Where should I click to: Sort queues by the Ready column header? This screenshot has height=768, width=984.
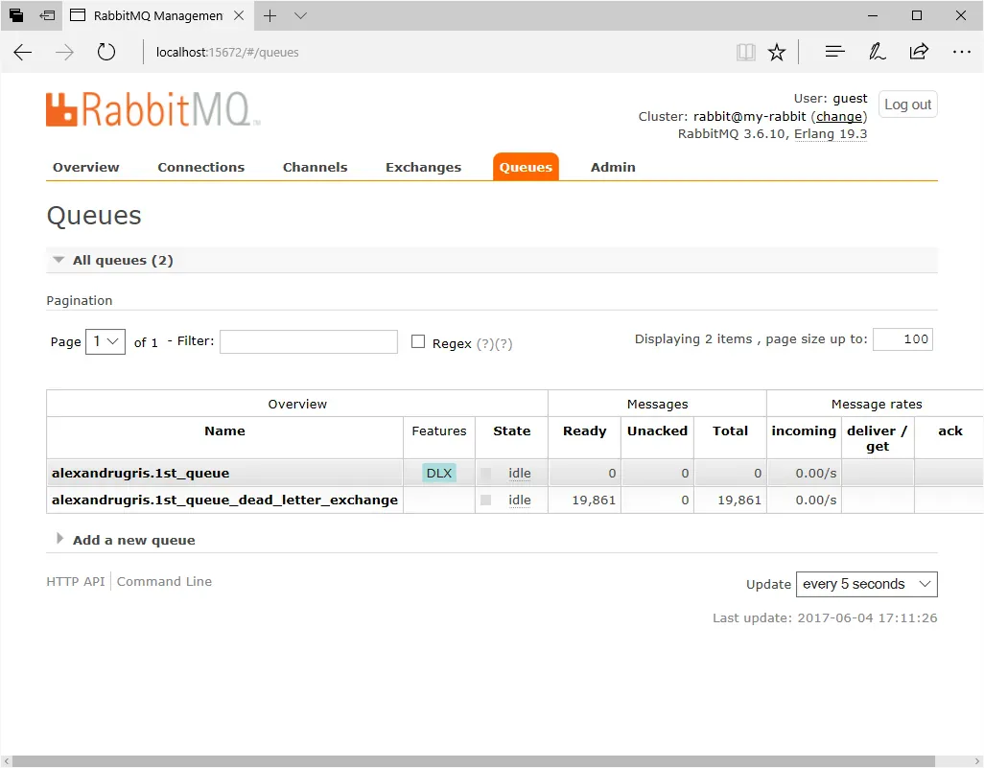point(585,431)
